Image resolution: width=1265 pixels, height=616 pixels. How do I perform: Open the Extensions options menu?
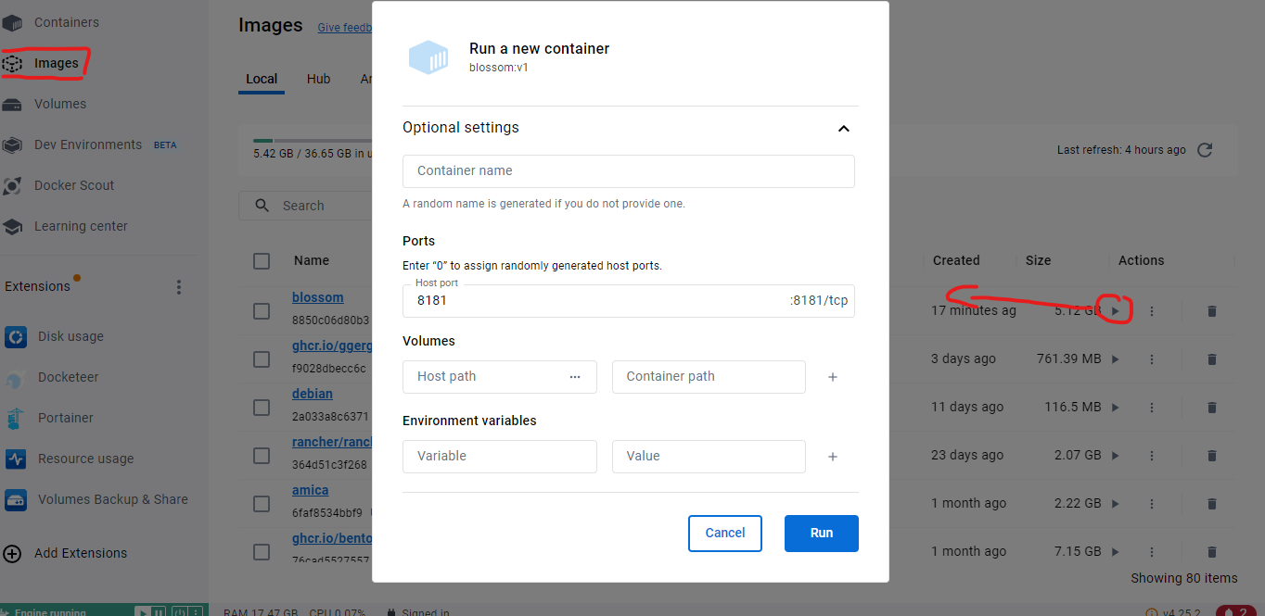179,287
